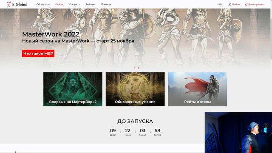Click the countdown hours value 22
The height and width of the screenshot is (153, 272).
127,130
